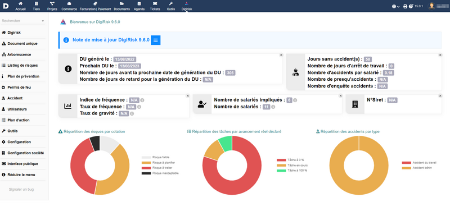Close the Jours sans accident card

[x=440, y=55]
